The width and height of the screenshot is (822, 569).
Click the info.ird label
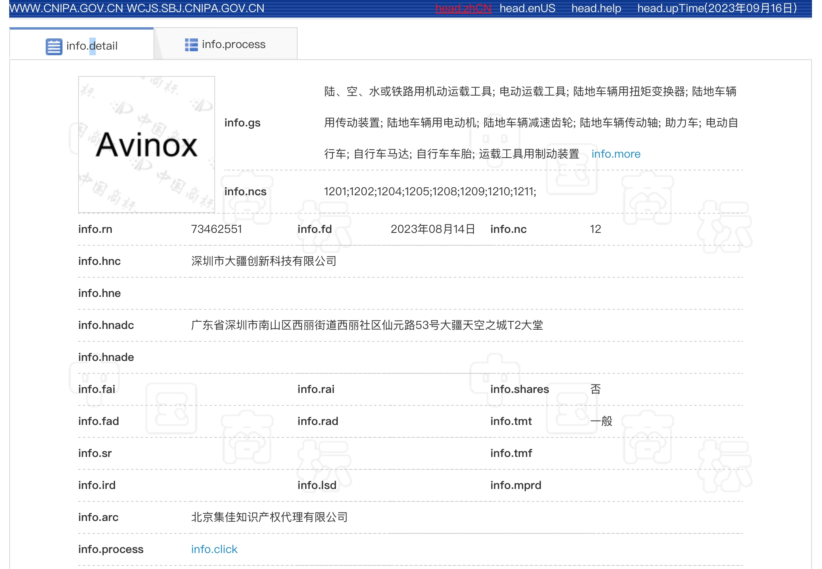click(x=97, y=485)
